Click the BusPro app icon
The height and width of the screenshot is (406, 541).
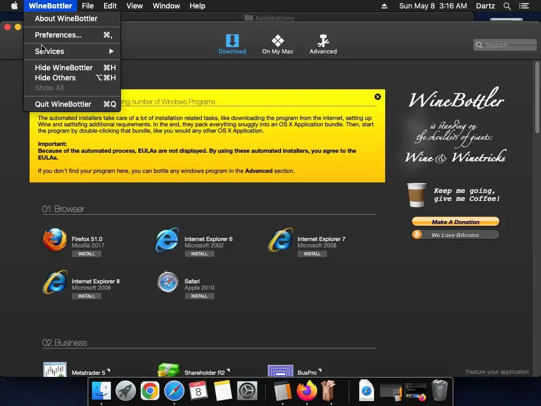coord(281,371)
